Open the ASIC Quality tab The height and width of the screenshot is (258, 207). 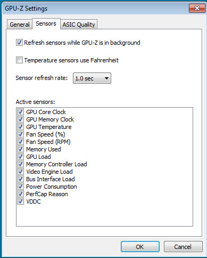(x=79, y=25)
